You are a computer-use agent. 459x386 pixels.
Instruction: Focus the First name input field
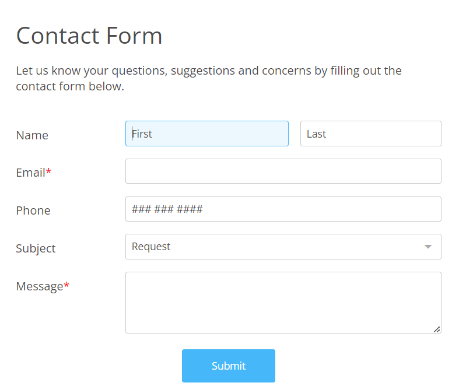coord(207,134)
